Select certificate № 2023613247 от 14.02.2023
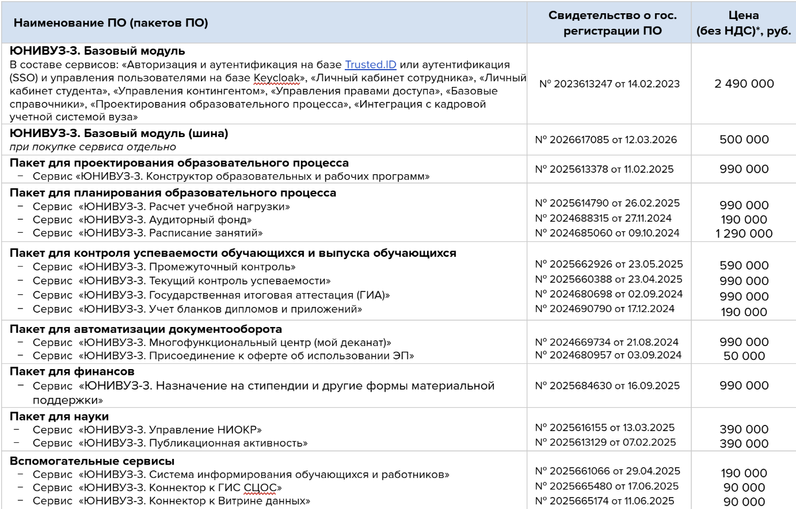796x509 pixels. 609,84
